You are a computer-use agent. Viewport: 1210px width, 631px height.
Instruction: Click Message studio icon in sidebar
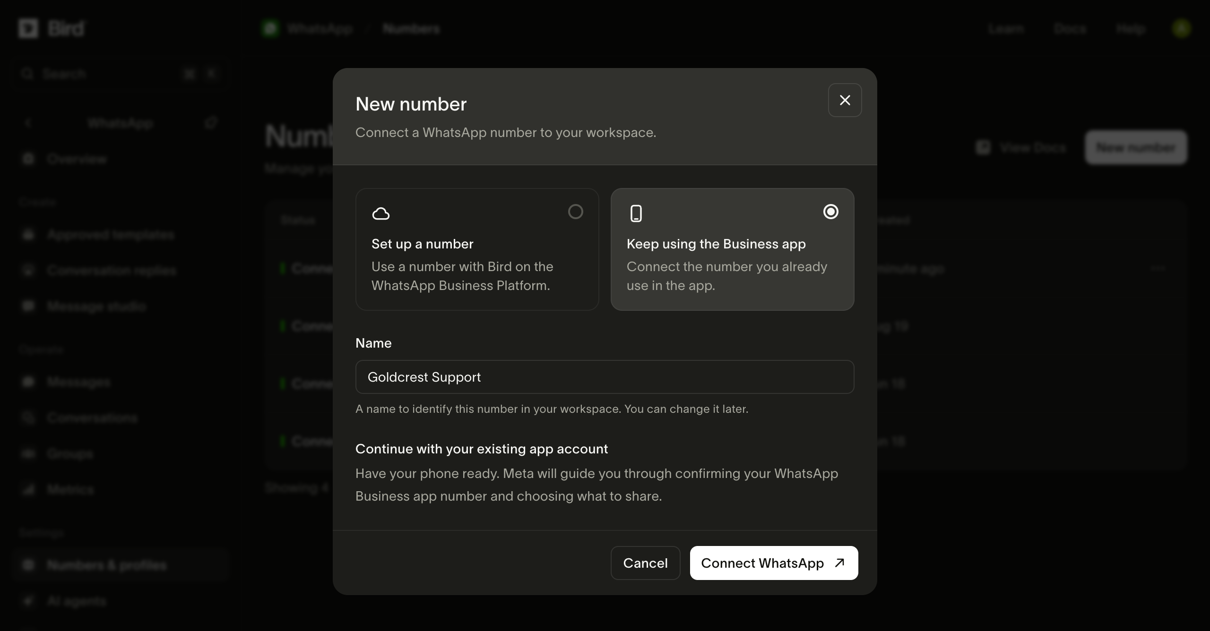tap(28, 307)
